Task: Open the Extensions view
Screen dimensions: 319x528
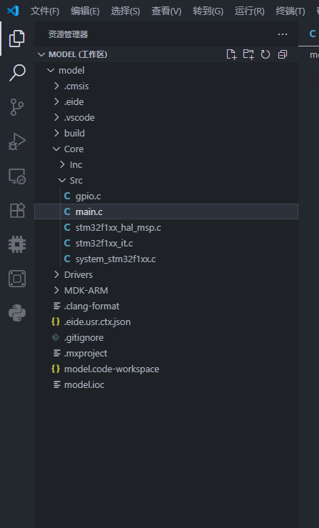Action: pos(17,211)
